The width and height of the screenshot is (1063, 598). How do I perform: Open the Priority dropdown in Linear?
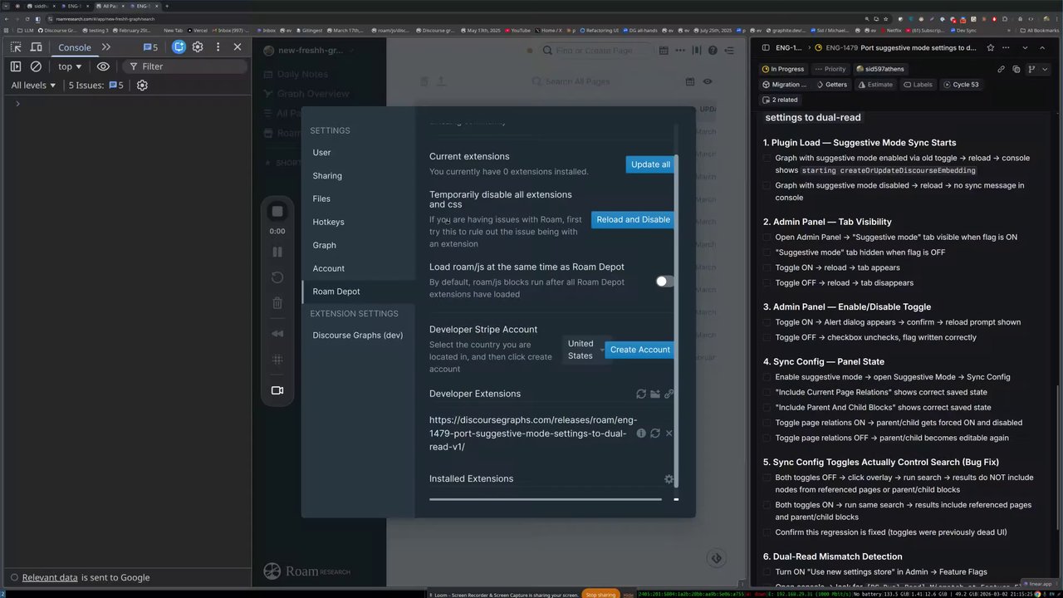[x=830, y=70]
